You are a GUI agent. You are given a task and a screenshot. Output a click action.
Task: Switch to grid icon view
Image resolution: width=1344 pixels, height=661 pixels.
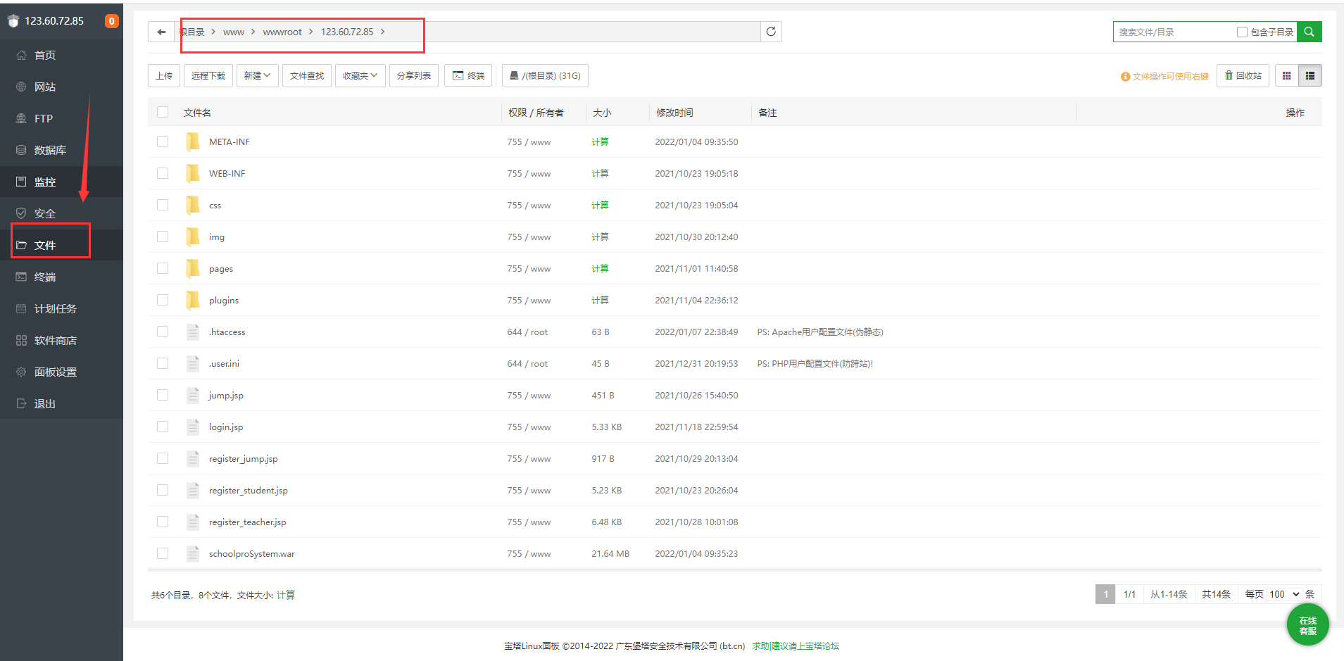tap(1286, 75)
